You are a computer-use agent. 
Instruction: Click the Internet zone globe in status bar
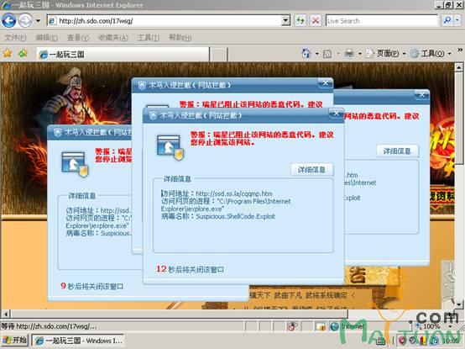pos(335,326)
